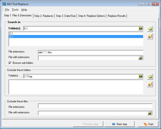Toggle Browse sub-folders checkbox

10,63
